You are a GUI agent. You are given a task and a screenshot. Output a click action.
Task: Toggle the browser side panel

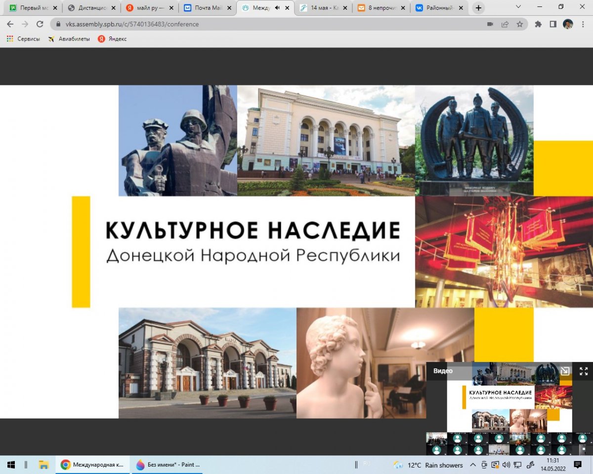pos(553,24)
